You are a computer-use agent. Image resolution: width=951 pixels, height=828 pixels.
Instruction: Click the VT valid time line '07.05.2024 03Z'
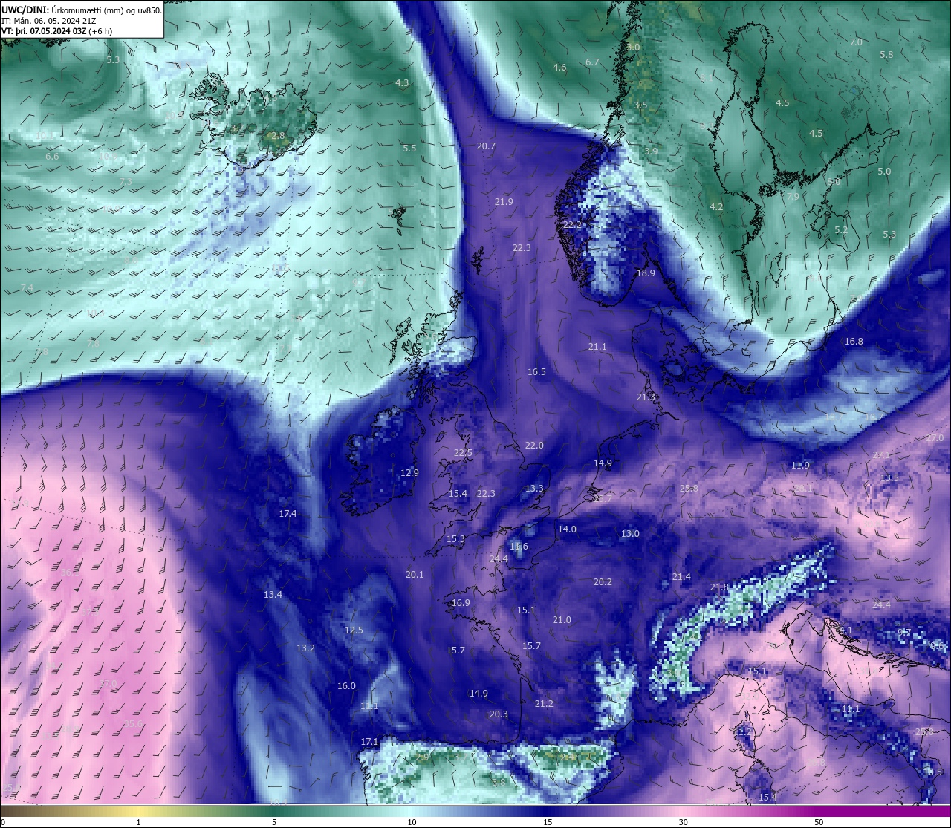coord(57,31)
